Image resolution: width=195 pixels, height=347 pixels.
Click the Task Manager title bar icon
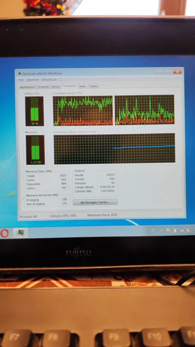point(20,73)
